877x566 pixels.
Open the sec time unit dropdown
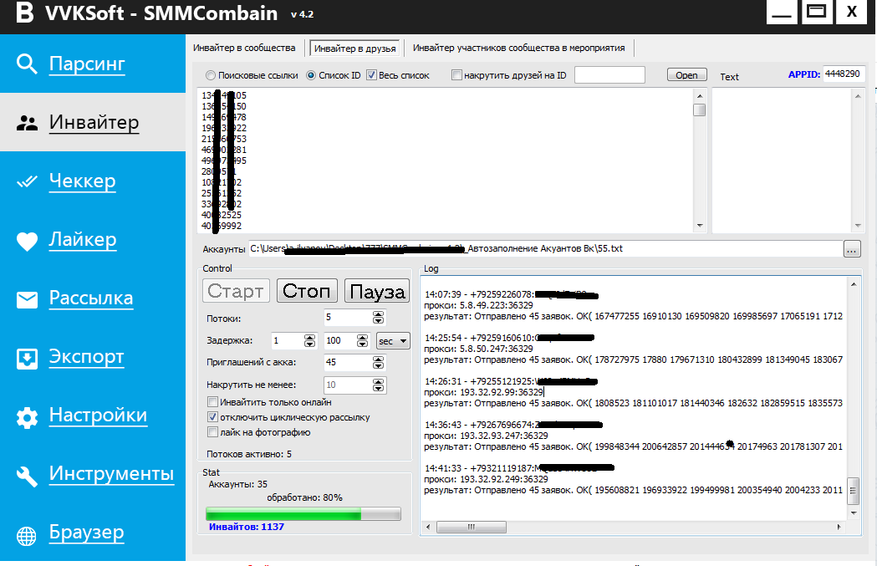[x=393, y=341]
